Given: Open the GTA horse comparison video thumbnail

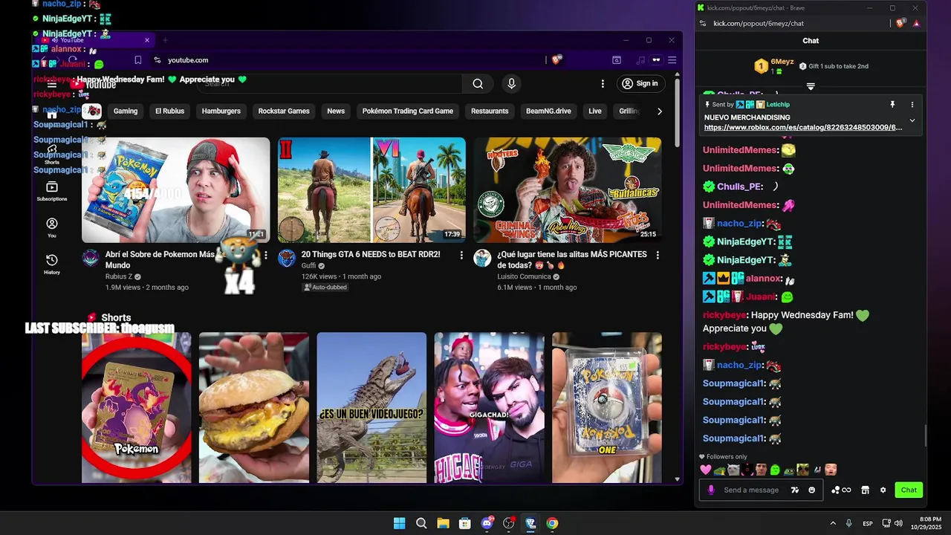Looking at the screenshot, I should coord(371,190).
